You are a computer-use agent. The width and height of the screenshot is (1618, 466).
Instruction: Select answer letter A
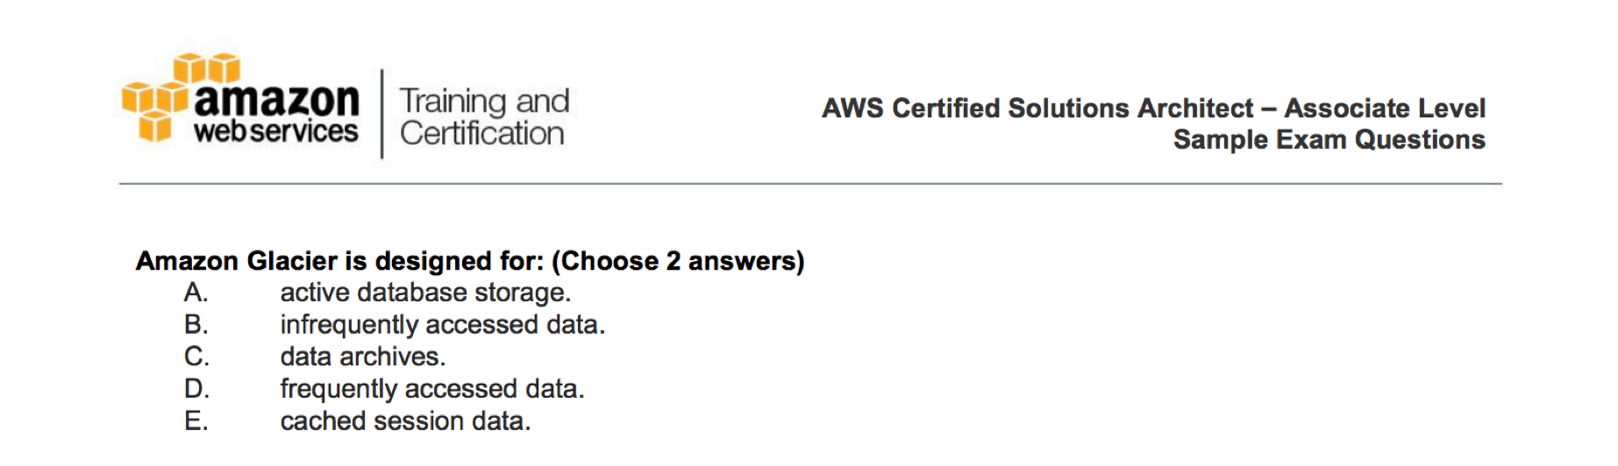tap(196, 293)
